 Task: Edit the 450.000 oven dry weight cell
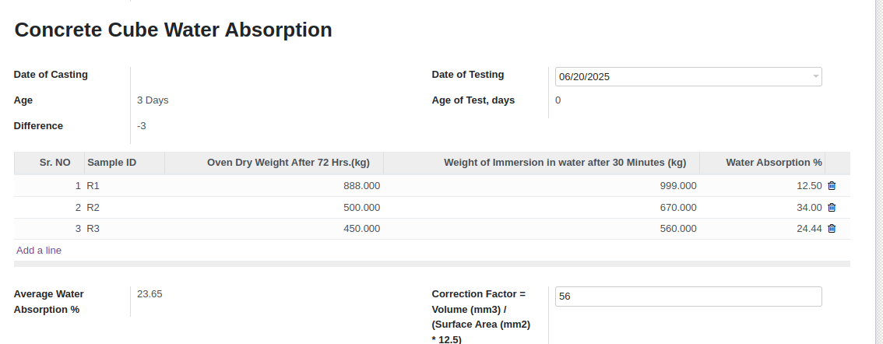[273, 229]
